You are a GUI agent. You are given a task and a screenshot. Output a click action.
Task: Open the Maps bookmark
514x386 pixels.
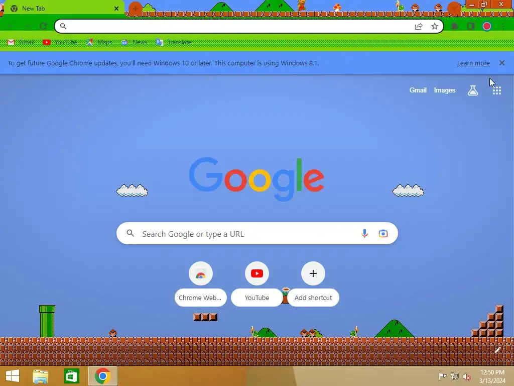(x=99, y=42)
